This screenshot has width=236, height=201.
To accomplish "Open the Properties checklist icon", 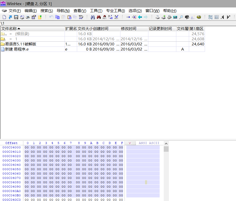I will (x=34, y=17).
